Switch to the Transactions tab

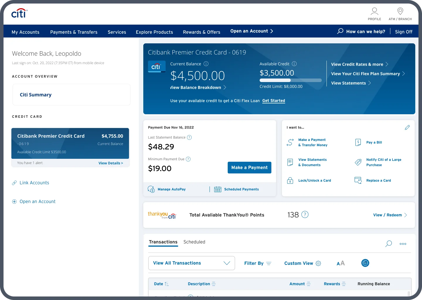[163, 242]
